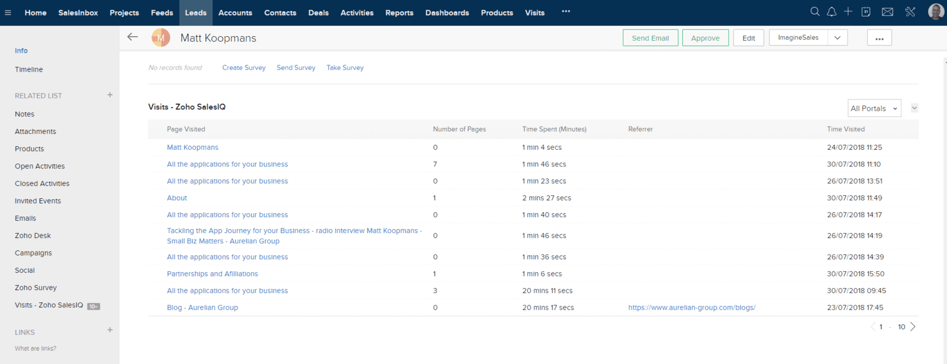The image size is (947, 364).
Task: Open the Accounts tab
Action: point(235,12)
